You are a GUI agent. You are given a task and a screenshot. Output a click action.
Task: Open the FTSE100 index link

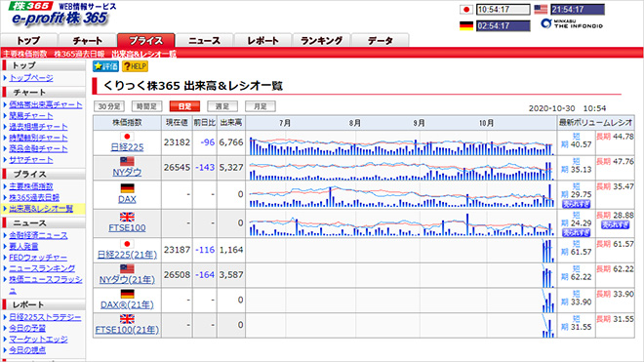pyautogui.click(x=127, y=227)
